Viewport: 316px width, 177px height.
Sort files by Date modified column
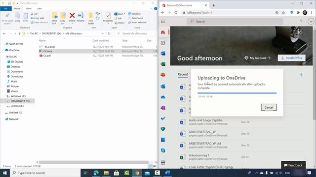[101, 40]
